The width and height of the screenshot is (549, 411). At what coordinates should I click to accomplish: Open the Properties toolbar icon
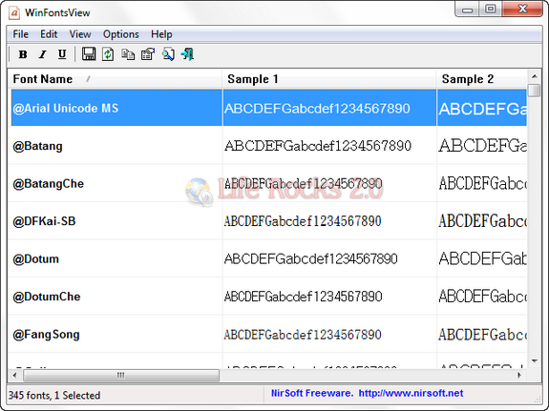(148, 54)
